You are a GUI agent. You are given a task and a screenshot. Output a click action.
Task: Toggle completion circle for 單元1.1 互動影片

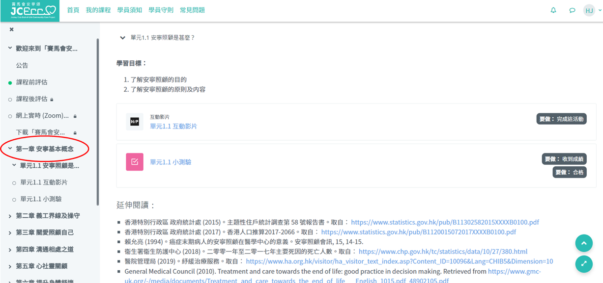pos(14,183)
